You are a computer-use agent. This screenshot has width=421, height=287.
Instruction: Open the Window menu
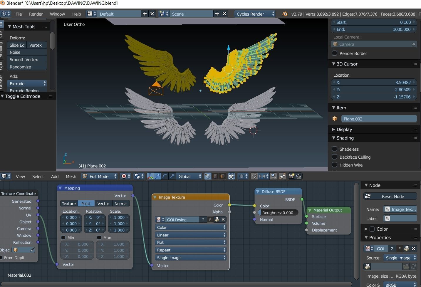tap(57, 14)
